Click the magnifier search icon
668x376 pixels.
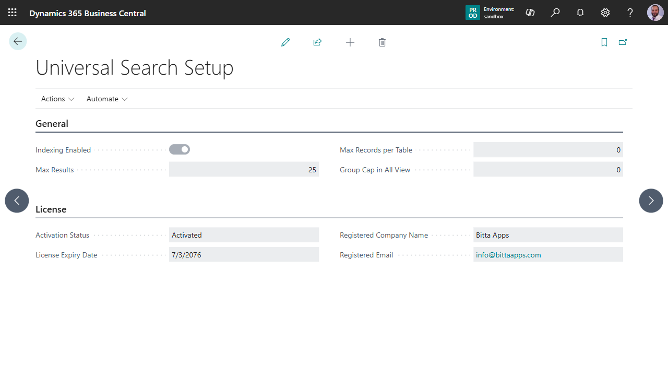[x=555, y=13]
